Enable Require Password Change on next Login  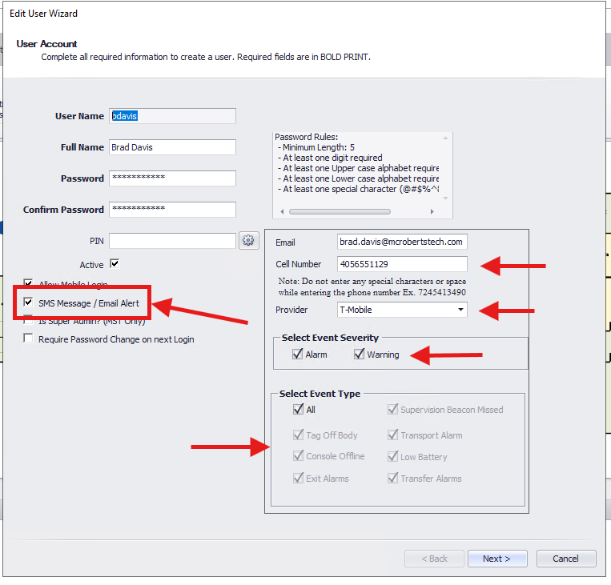coord(30,339)
